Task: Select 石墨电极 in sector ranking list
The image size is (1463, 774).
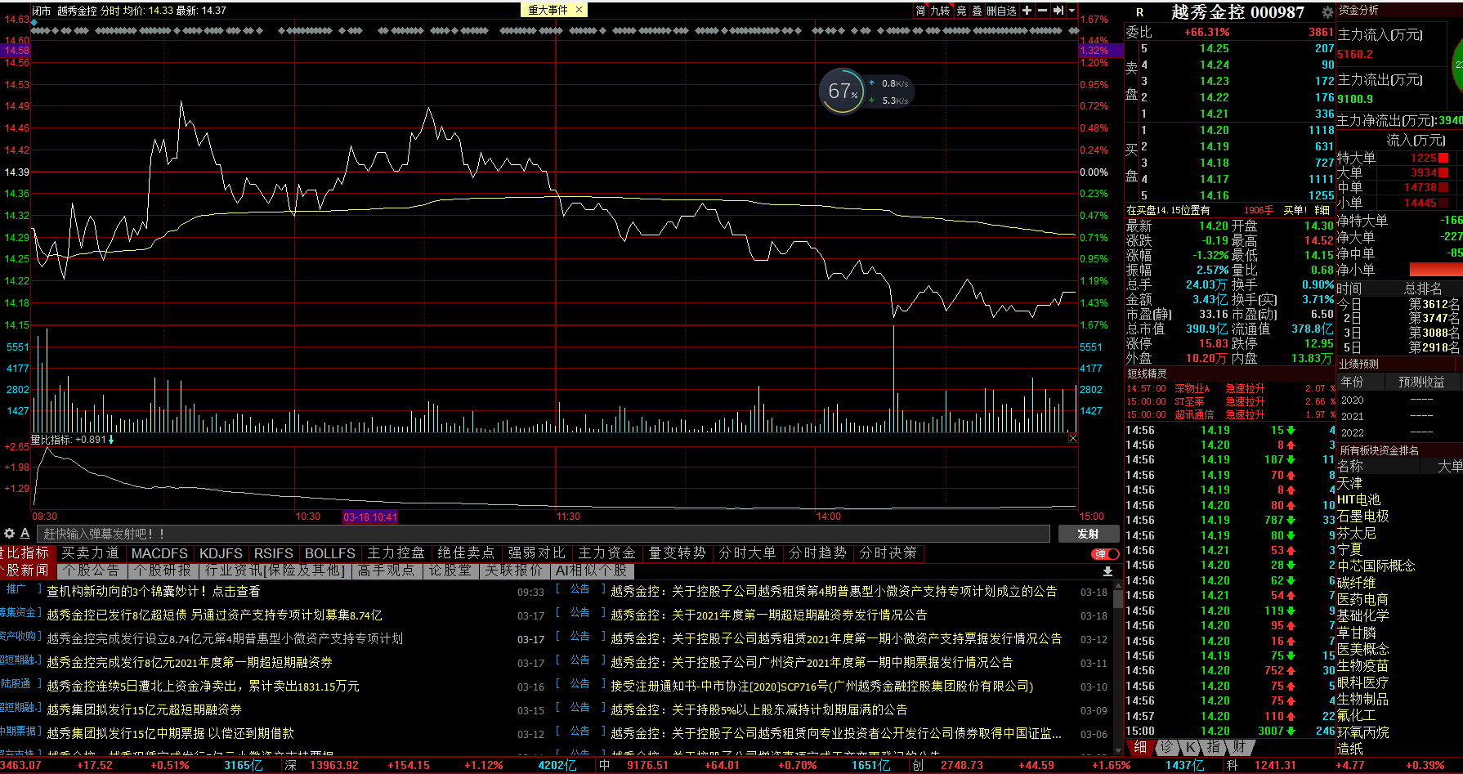Action: point(1363,517)
